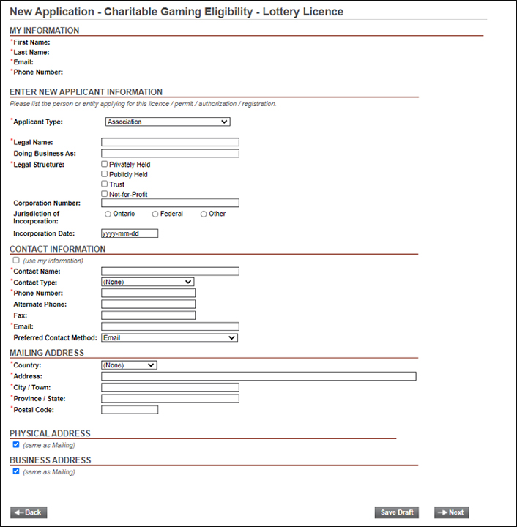Focus the Contact Name field
This screenshot has width=517, height=527.
coord(170,272)
